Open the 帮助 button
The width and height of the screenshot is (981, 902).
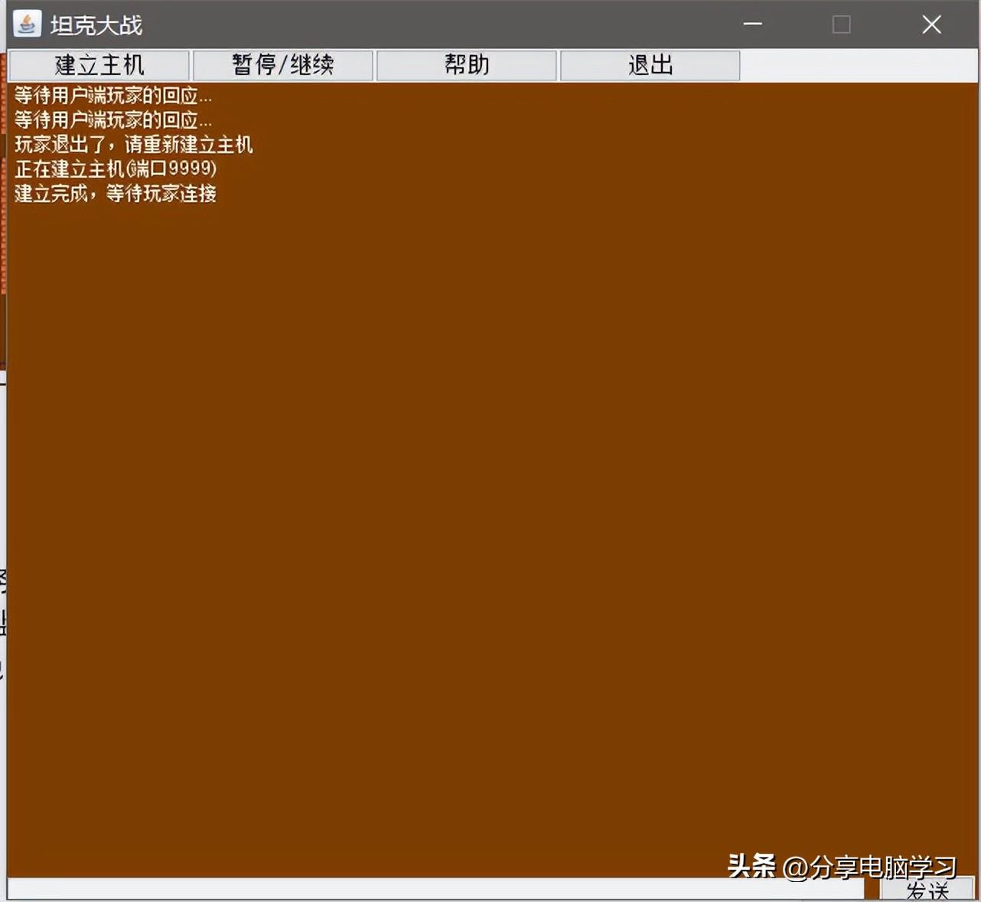467,65
